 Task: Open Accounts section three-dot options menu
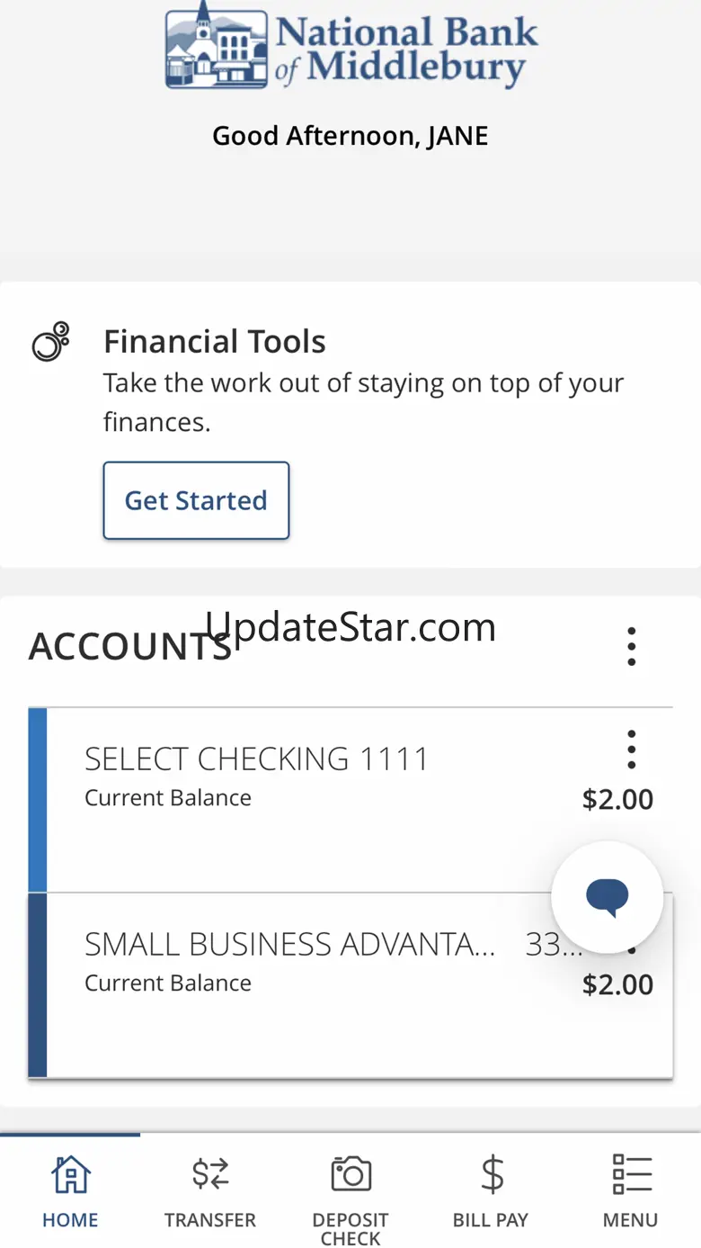pyautogui.click(x=632, y=646)
